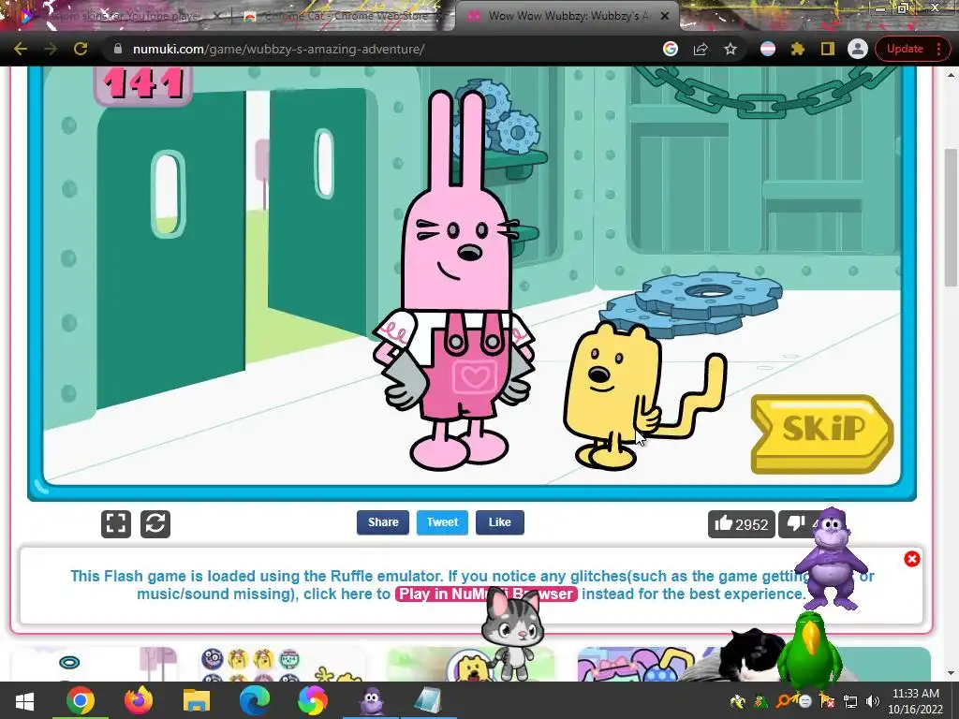Viewport: 959px width, 719px height.
Task: Click the green parrot desktop buddy
Action: tap(810, 648)
